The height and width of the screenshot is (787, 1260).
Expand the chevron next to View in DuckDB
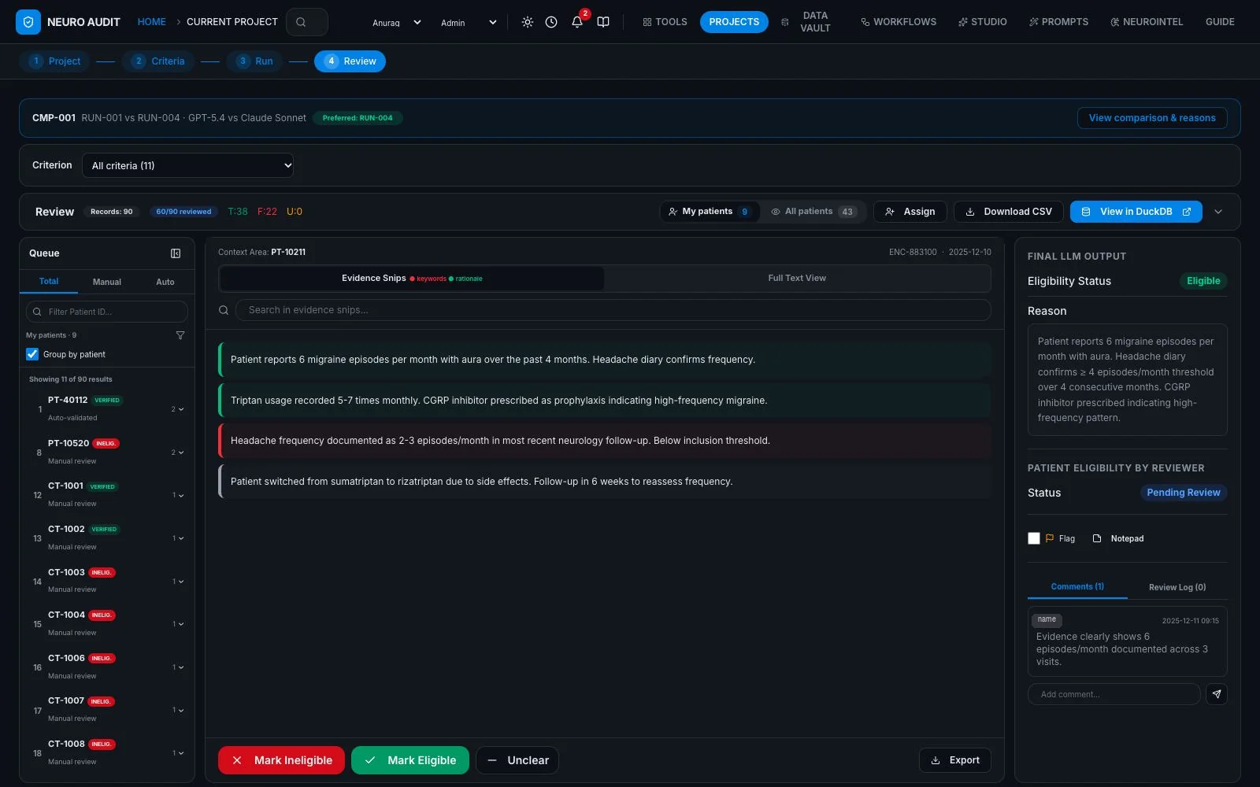coord(1218,212)
